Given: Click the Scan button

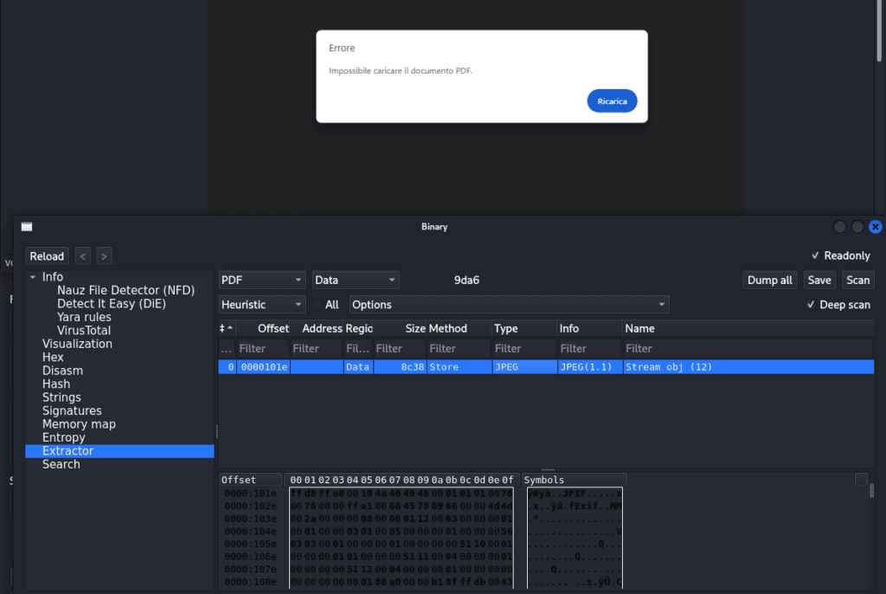Looking at the screenshot, I should 857,280.
